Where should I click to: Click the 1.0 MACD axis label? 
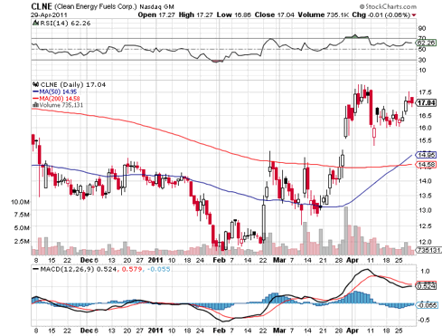425,272
